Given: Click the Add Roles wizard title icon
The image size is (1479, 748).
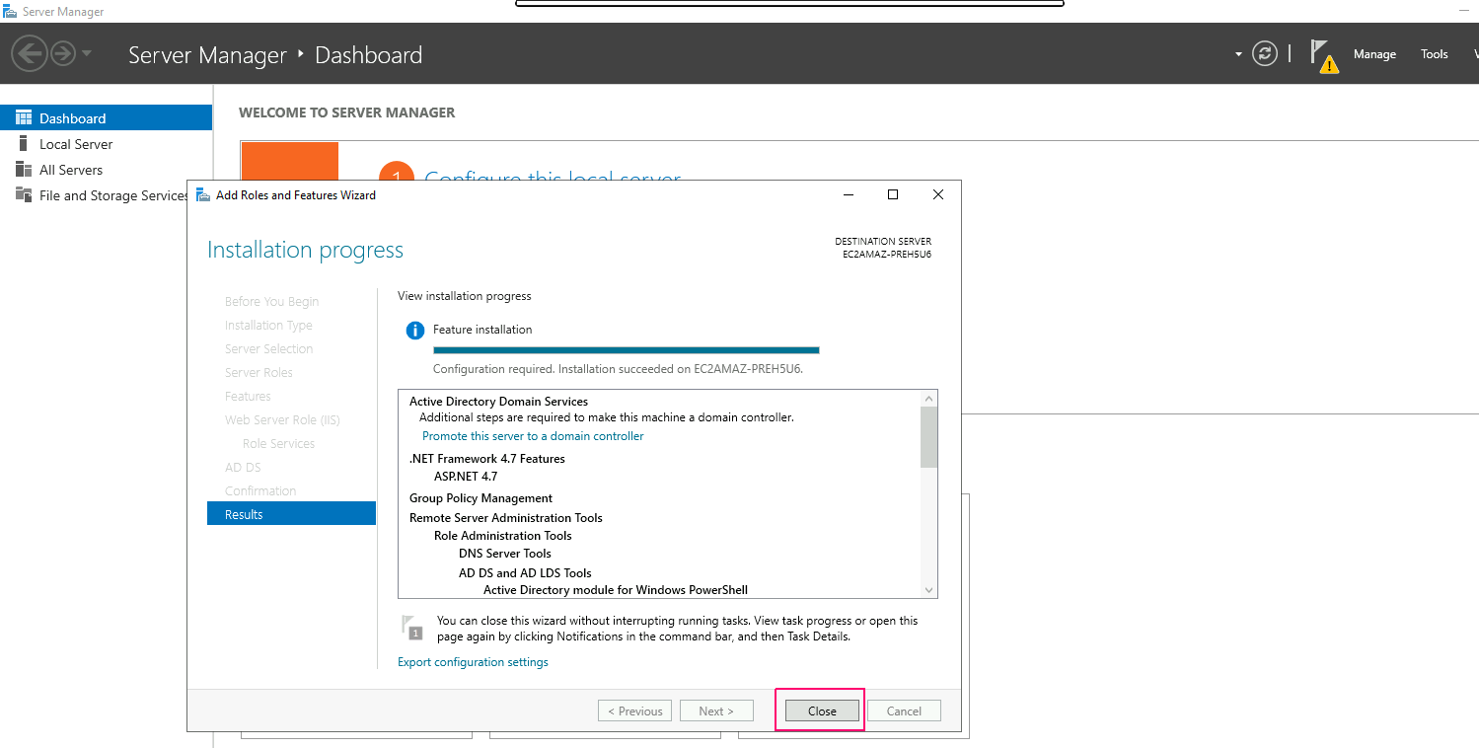Looking at the screenshot, I should [x=203, y=194].
